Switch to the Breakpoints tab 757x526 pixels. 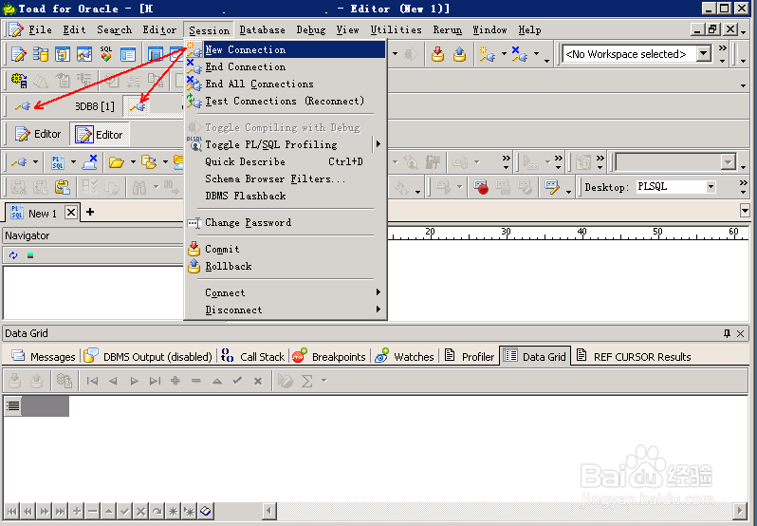click(x=329, y=356)
